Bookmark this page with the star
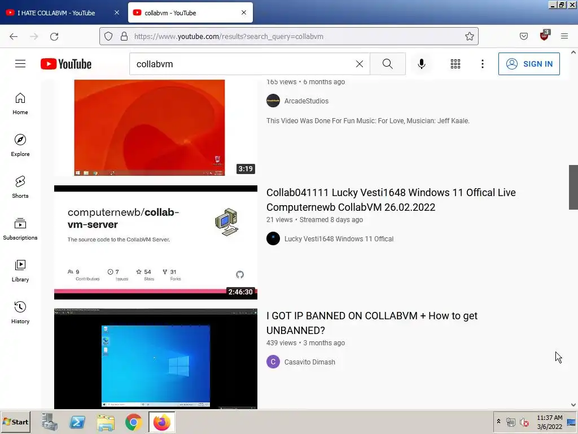Viewport: 578px width, 434px height. (x=469, y=36)
